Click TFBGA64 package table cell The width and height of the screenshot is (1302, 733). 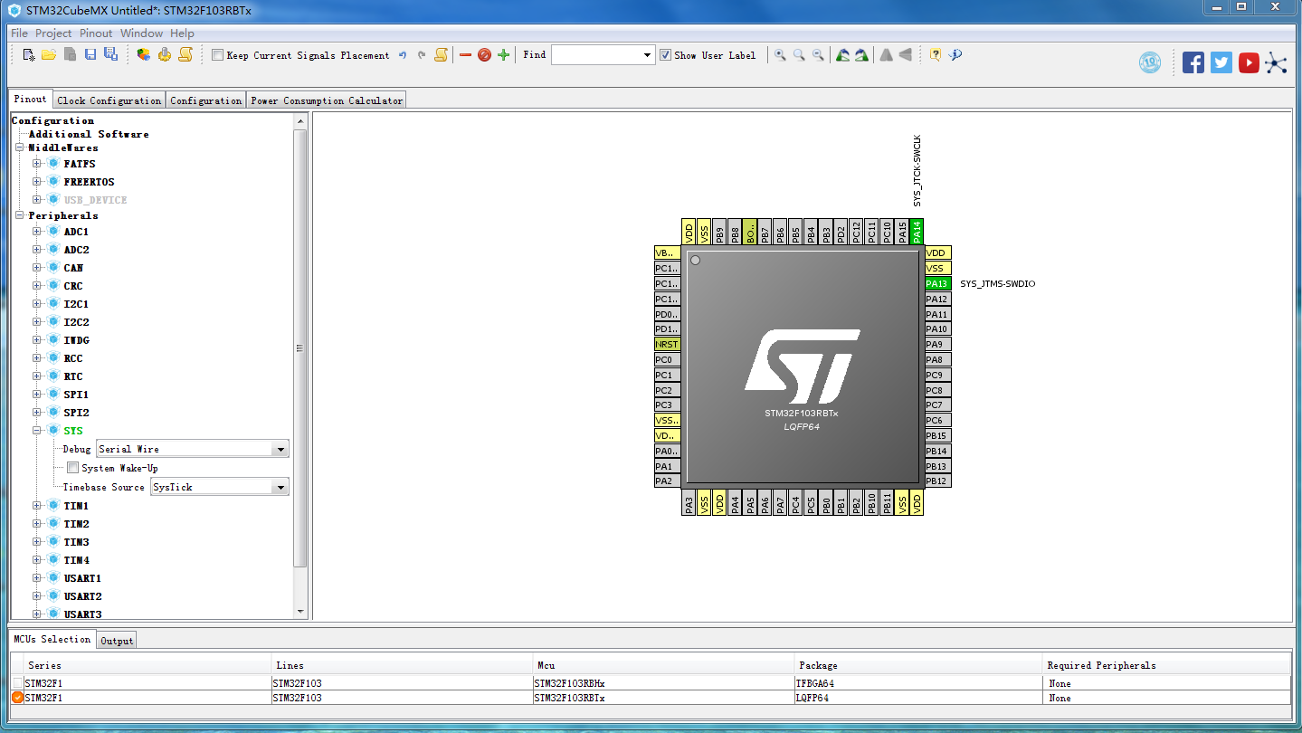coord(917,683)
